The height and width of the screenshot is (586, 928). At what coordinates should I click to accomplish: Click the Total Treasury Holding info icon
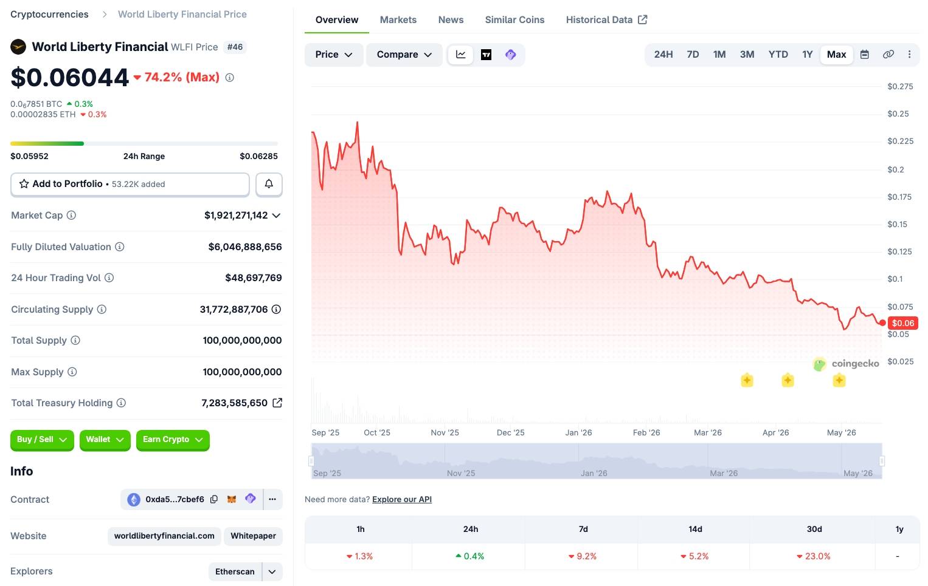click(121, 403)
